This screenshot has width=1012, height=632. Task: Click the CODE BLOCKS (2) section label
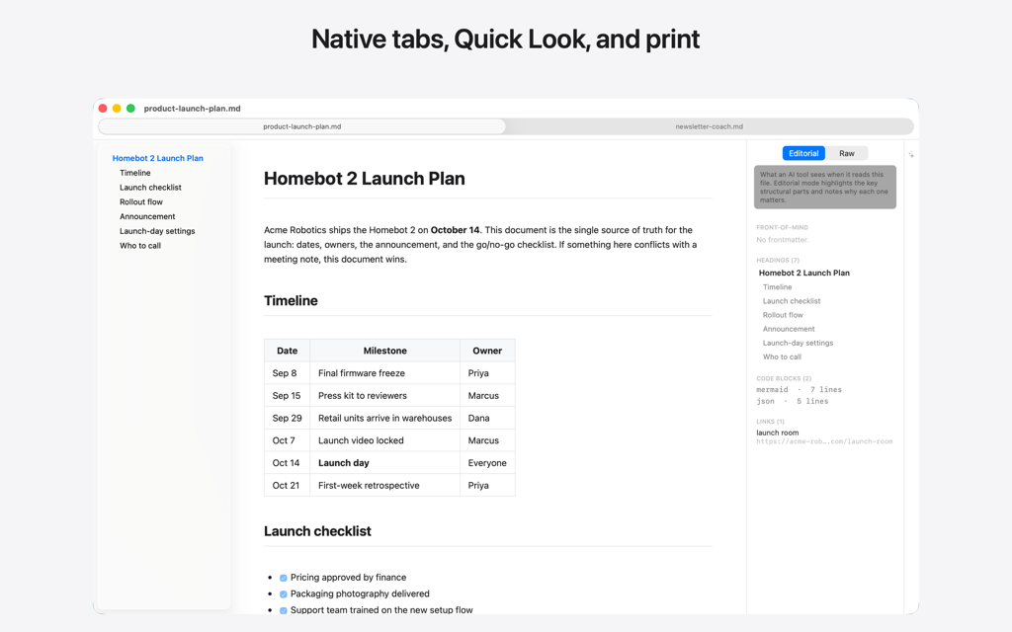tap(784, 378)
